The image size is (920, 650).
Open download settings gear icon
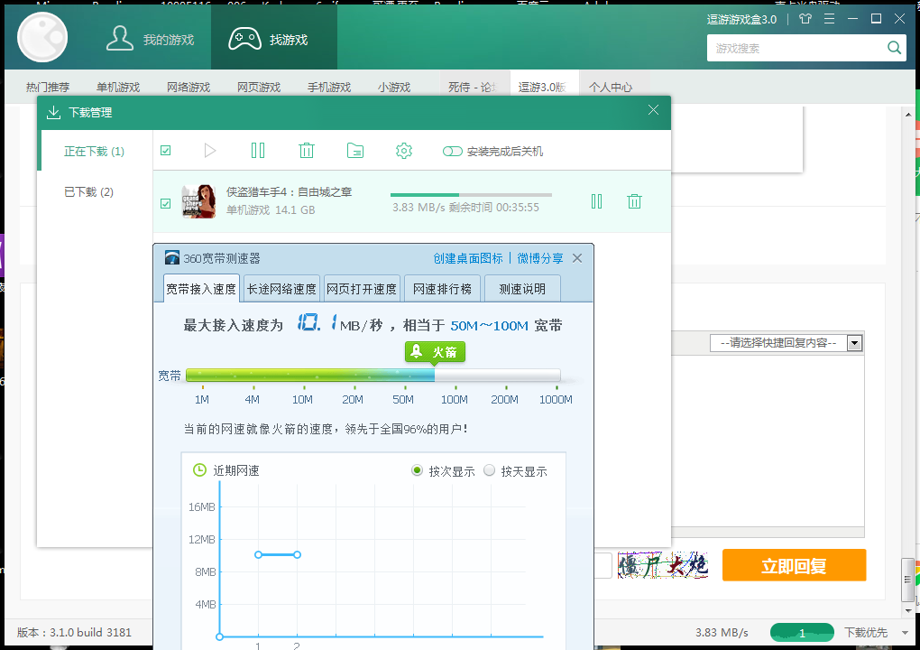coord(404,151)
